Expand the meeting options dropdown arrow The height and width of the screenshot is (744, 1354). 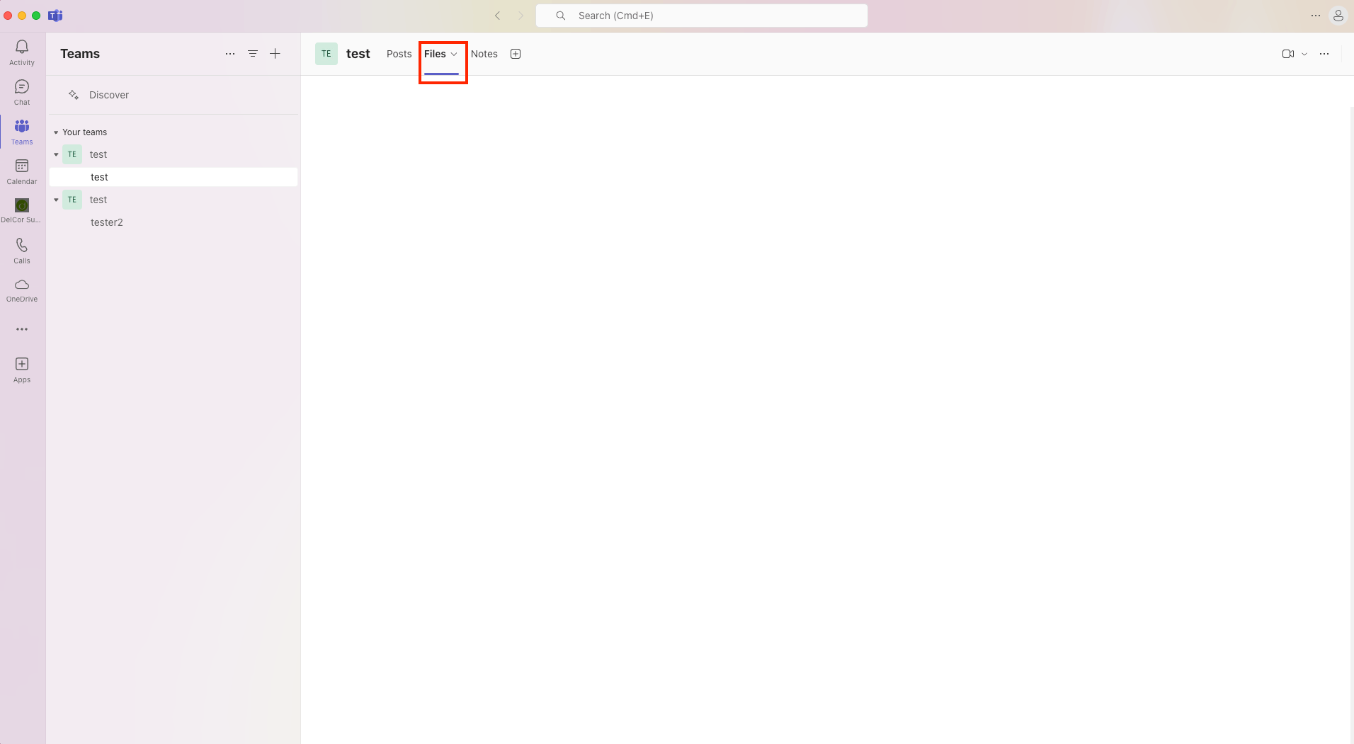point(1304,54)
